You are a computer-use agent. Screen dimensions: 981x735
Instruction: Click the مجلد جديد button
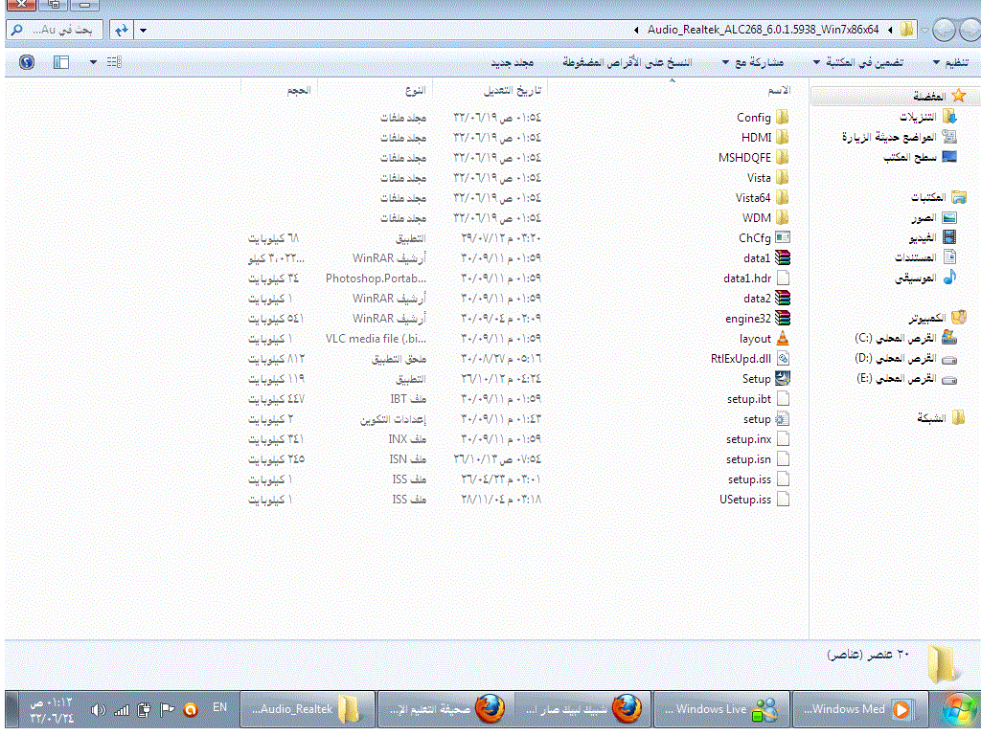(512, 62)
